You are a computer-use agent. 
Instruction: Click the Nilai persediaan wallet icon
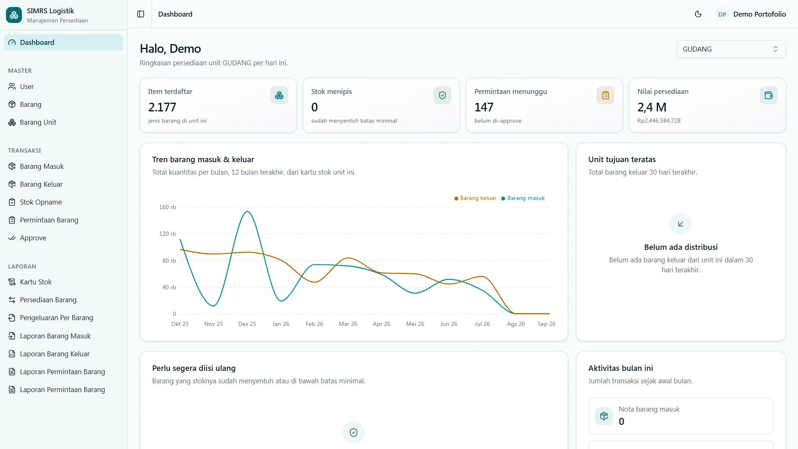768,95
